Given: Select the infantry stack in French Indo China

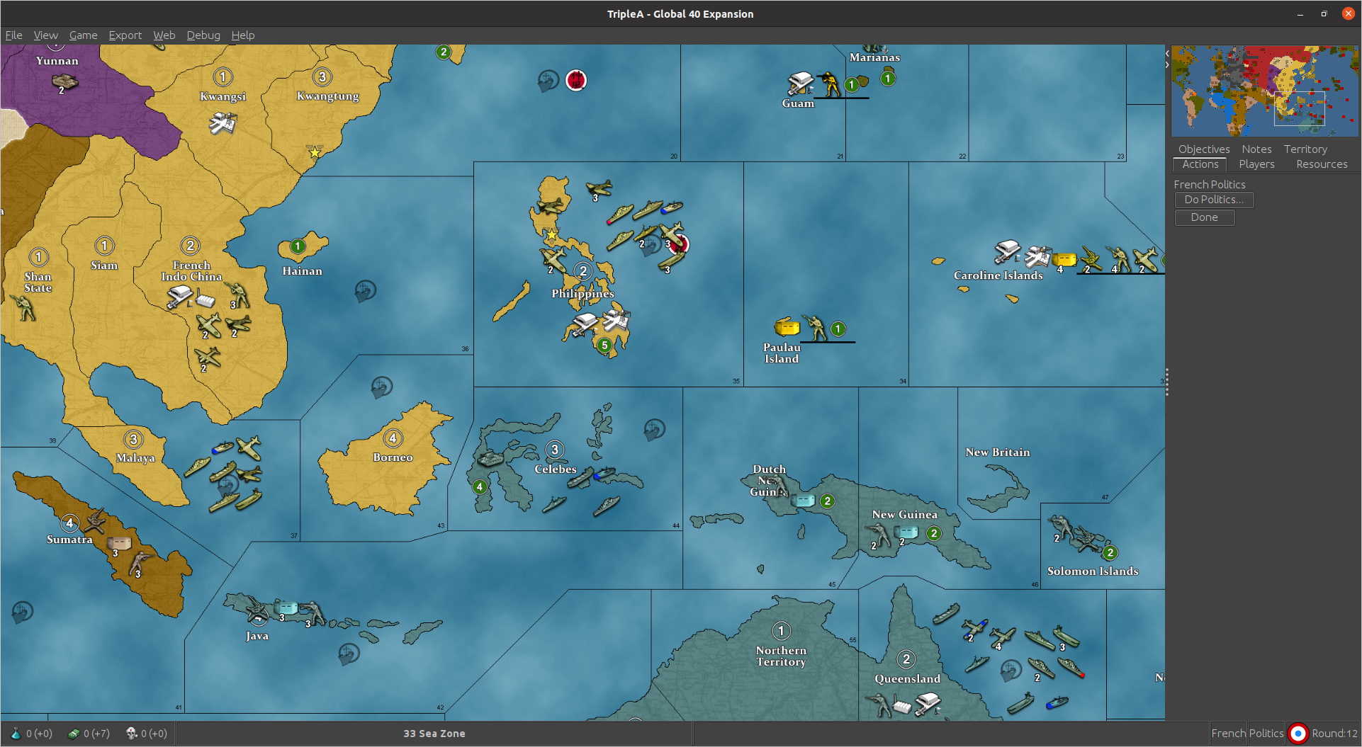Looking at the screenshot, I should point(237,295).
